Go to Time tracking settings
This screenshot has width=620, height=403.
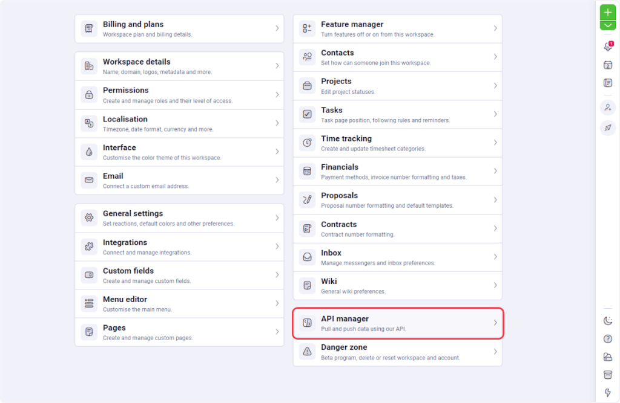pos(397,143)
